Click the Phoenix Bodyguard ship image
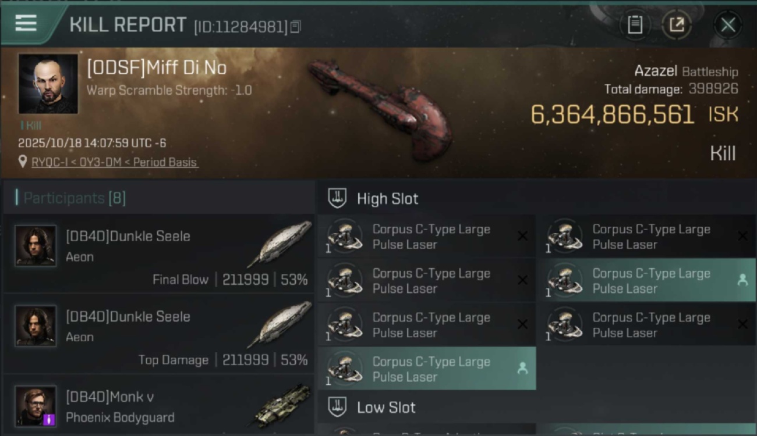The image size is (757, 436). tap(282, 405)
